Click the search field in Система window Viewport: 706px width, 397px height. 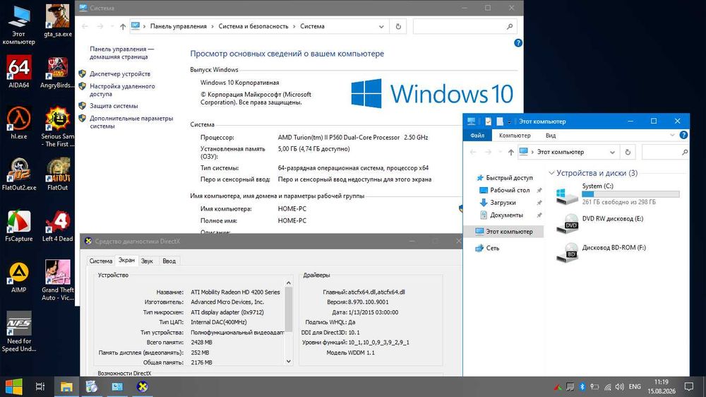(465, 27)
